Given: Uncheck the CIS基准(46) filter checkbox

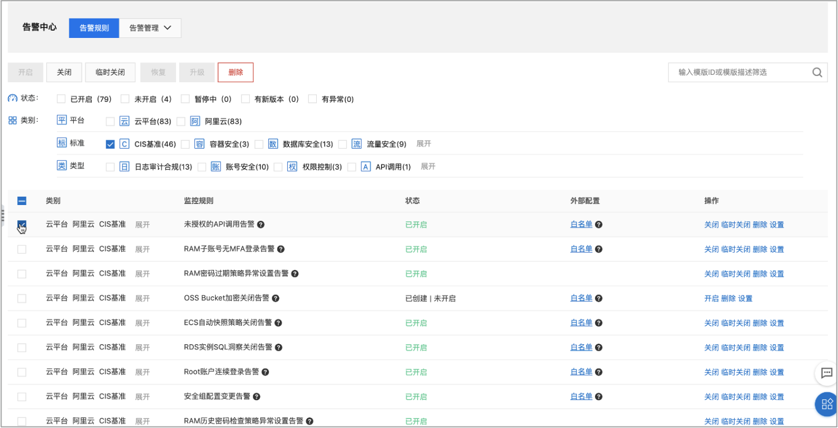Looking at the screenshot, I should click(110, 144).
